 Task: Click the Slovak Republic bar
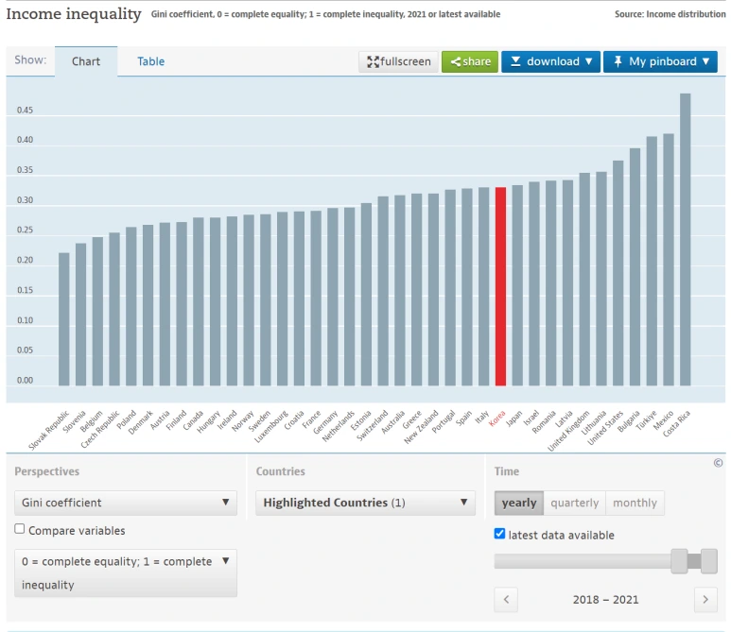[x=64, y=319]
